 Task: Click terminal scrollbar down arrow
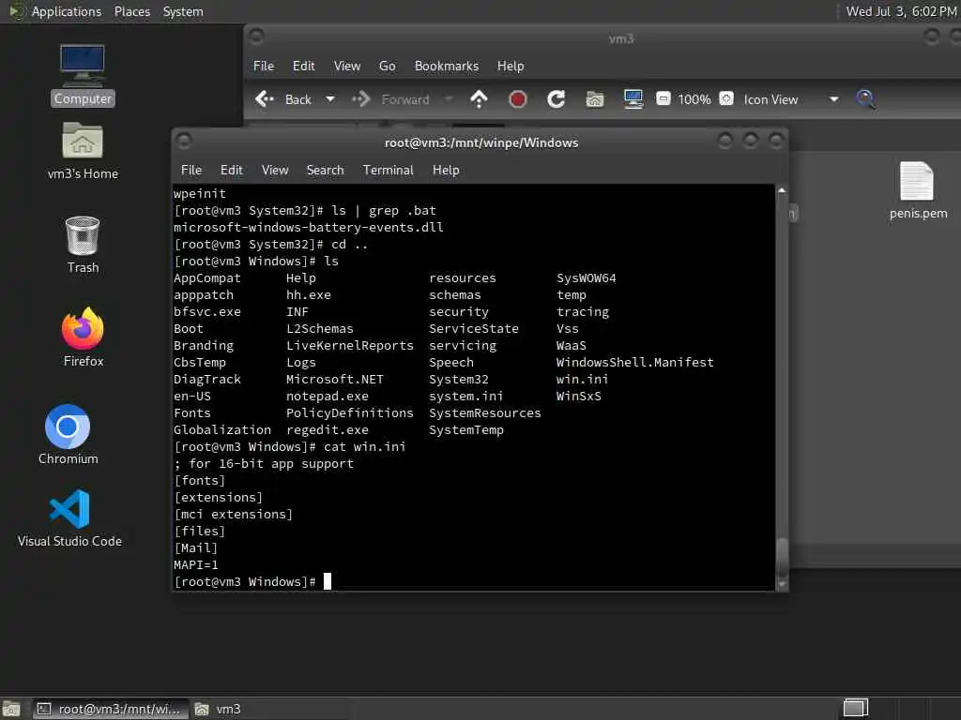coord(782,585)
